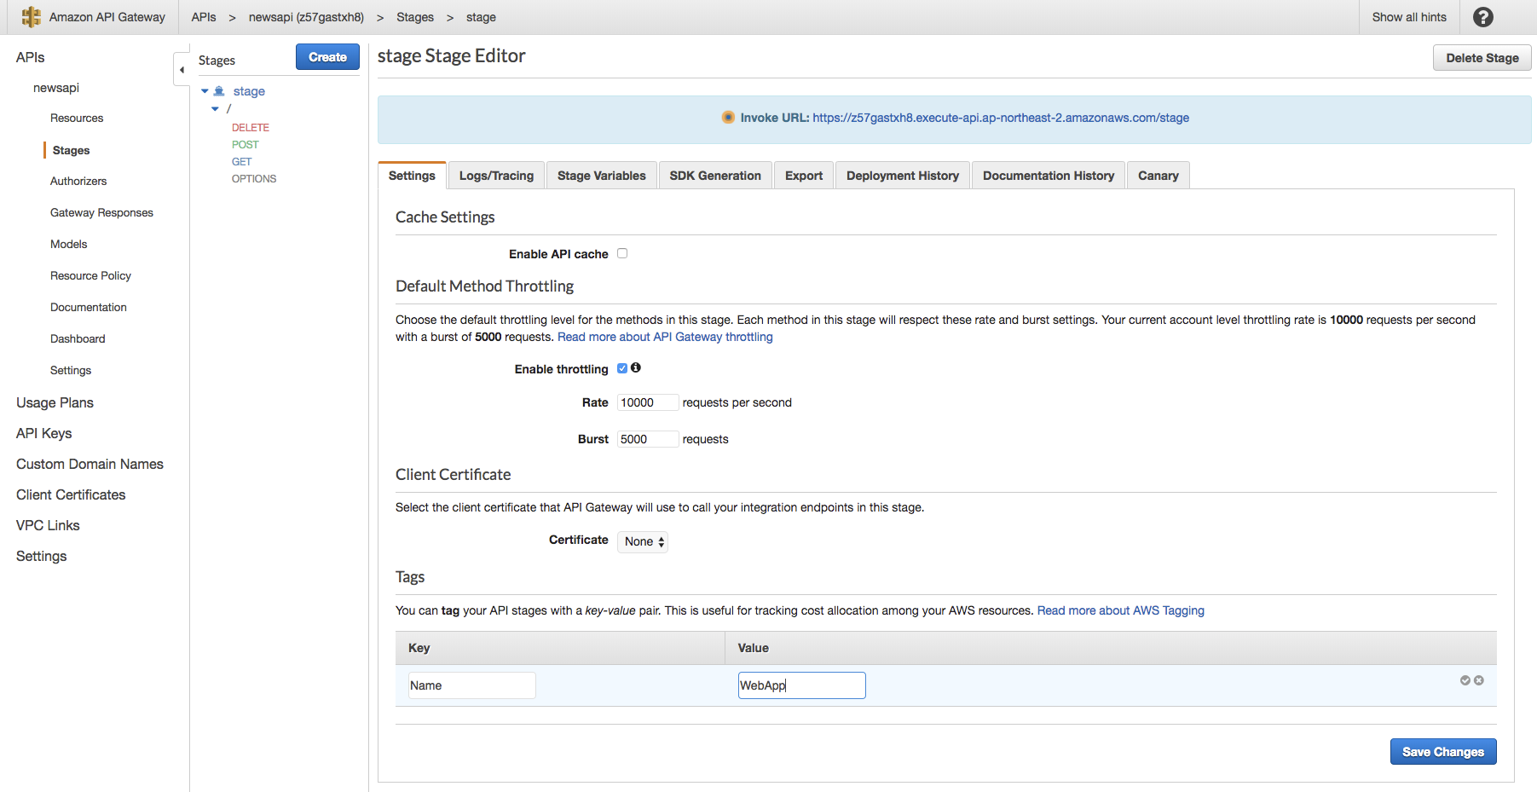Click the stage icon beside stage entry
The image size is (1537, 792).
[219, 91]
